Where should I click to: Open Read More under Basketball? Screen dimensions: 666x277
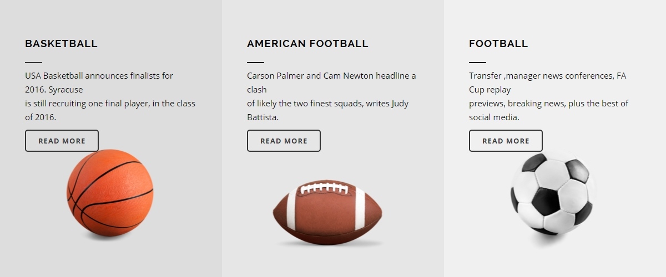(62, 141)
